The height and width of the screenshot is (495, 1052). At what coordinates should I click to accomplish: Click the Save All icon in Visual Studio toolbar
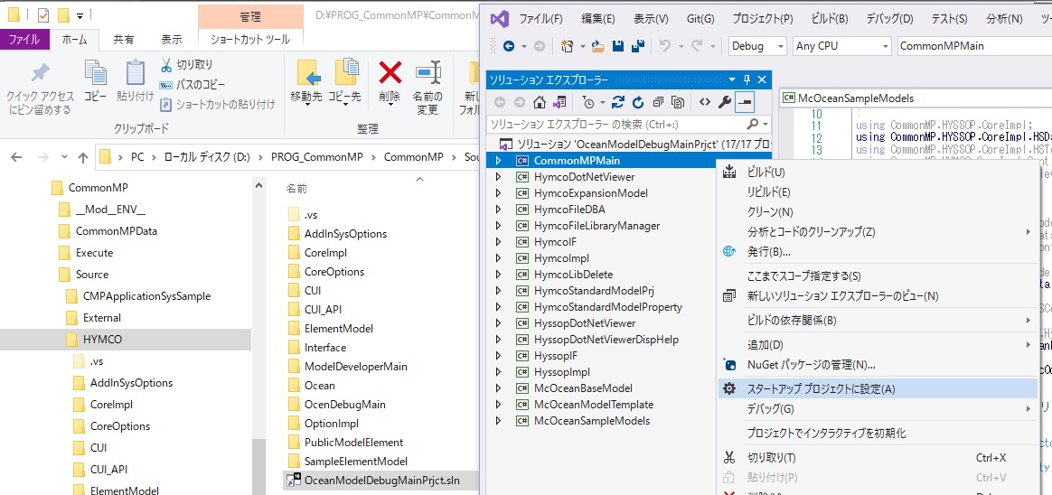(x=637, y=46)
